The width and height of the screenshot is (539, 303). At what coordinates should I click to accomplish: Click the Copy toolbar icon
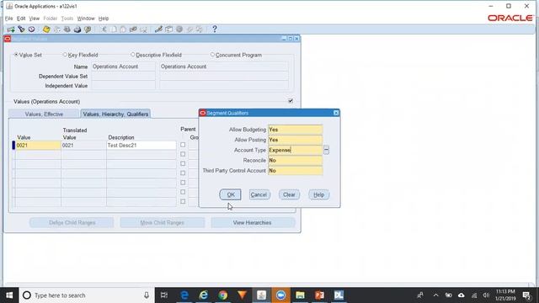point(114,29)
